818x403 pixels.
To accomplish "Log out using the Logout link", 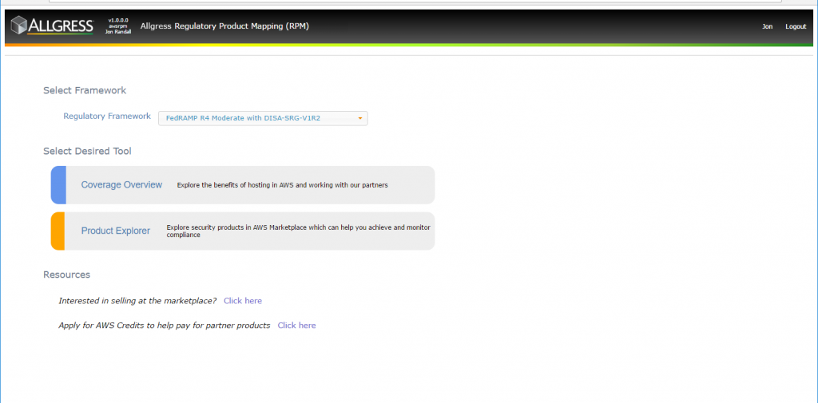I will pyautogui.click(x=796, y=26).
